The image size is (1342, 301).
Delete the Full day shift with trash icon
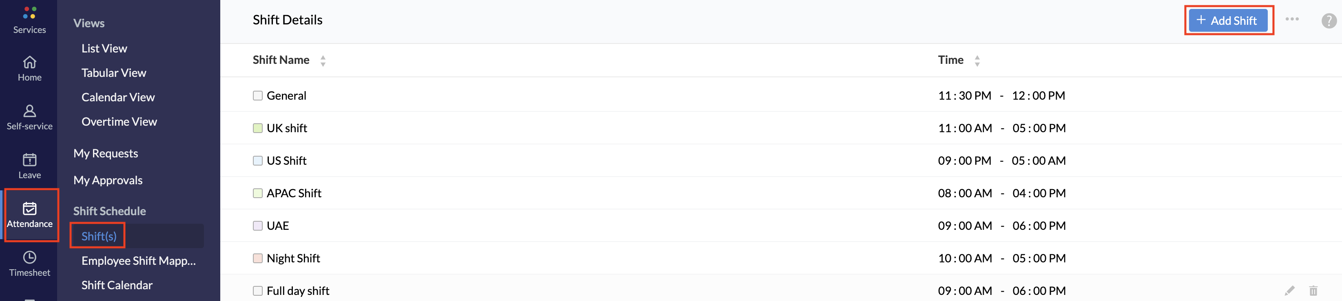(x=1313, y=290)
